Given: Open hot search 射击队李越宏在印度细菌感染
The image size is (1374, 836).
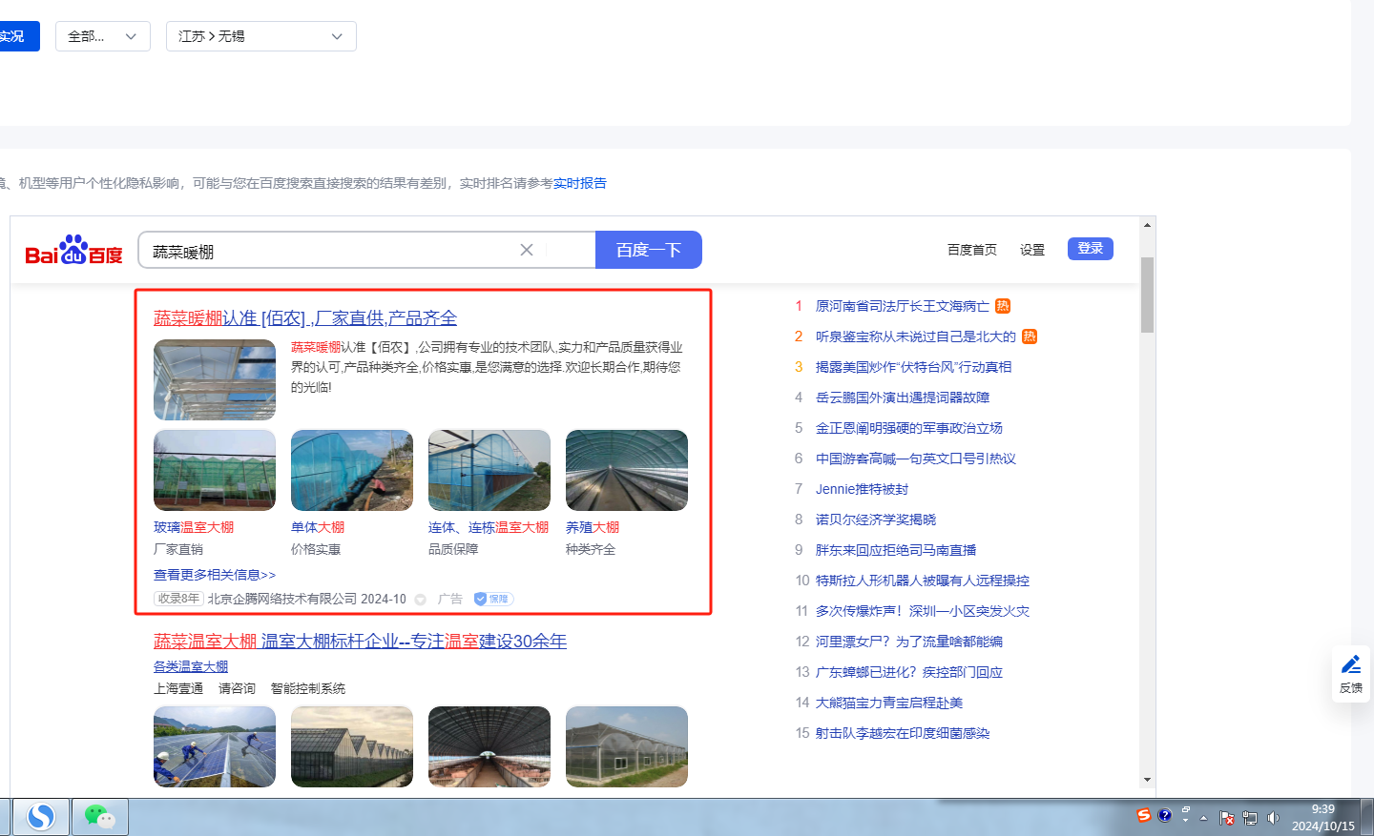Looking at the screenshot, I should click(903, 733).
